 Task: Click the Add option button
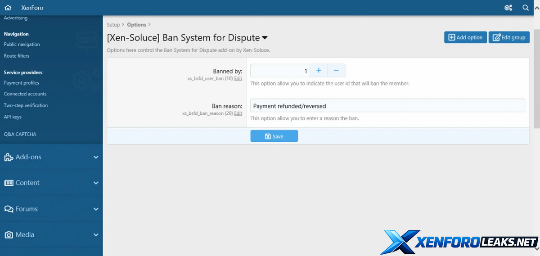coord(465,37)
